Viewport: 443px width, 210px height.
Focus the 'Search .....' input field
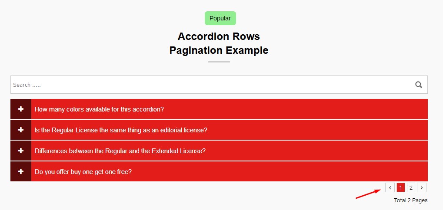pos(209,85)
